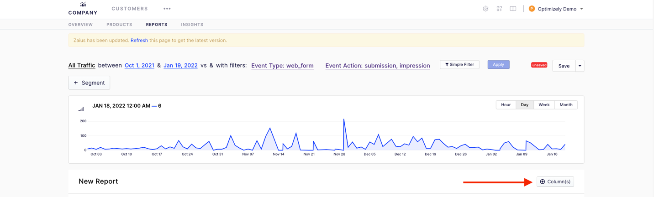Click the Refresh link in update banner

tap(139, 40)
